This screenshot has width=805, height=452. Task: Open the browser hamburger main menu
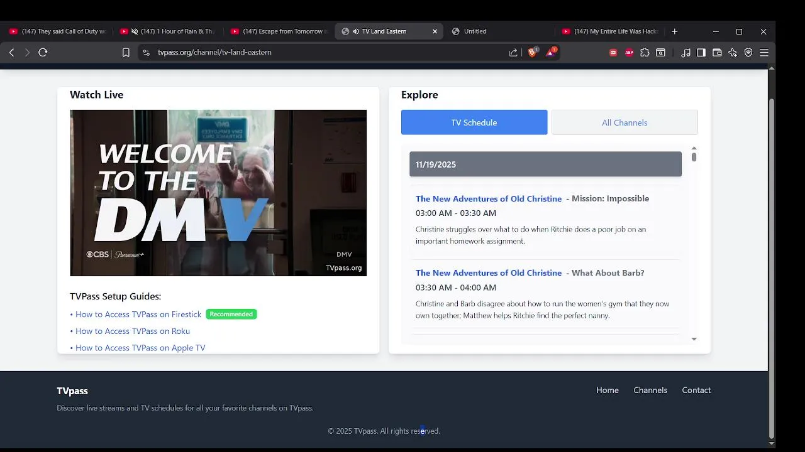tap(764, 53)
